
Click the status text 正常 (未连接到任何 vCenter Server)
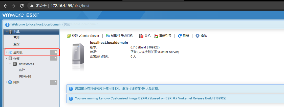pos(155,52)
